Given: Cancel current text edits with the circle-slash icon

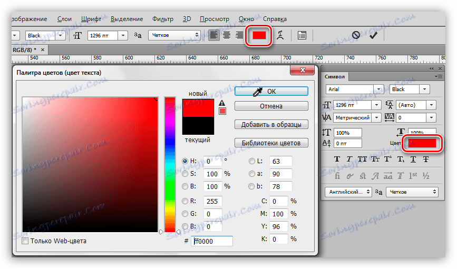Looking at the screenshot, I should click(x=356, y=35).
